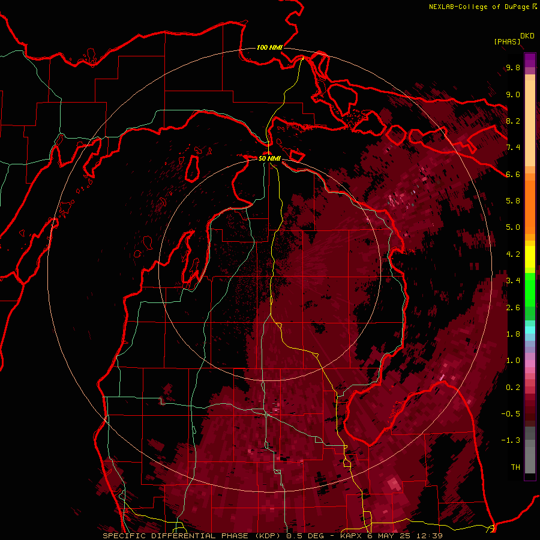Click the 1.0 value on color scale
The height and width of the screenshot is (540, 540).
513,361
